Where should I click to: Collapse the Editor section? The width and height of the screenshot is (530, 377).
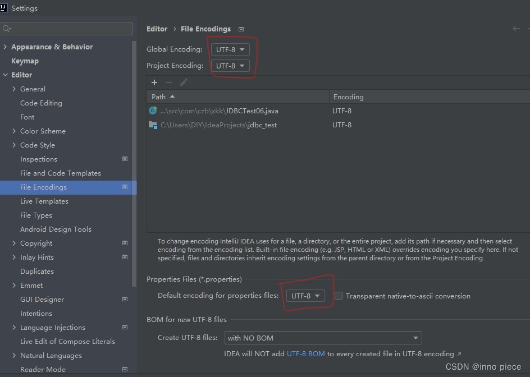pyautogui.click(x=5, y=75)
